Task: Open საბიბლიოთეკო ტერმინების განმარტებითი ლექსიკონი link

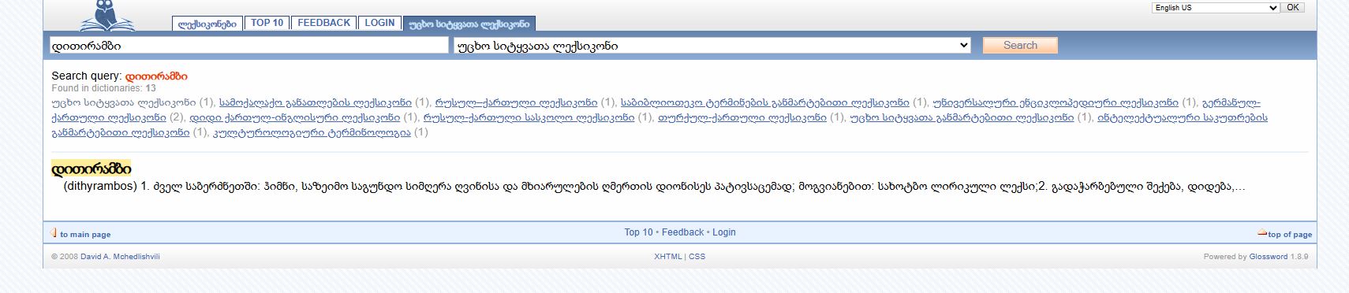Action: (765, 102)
